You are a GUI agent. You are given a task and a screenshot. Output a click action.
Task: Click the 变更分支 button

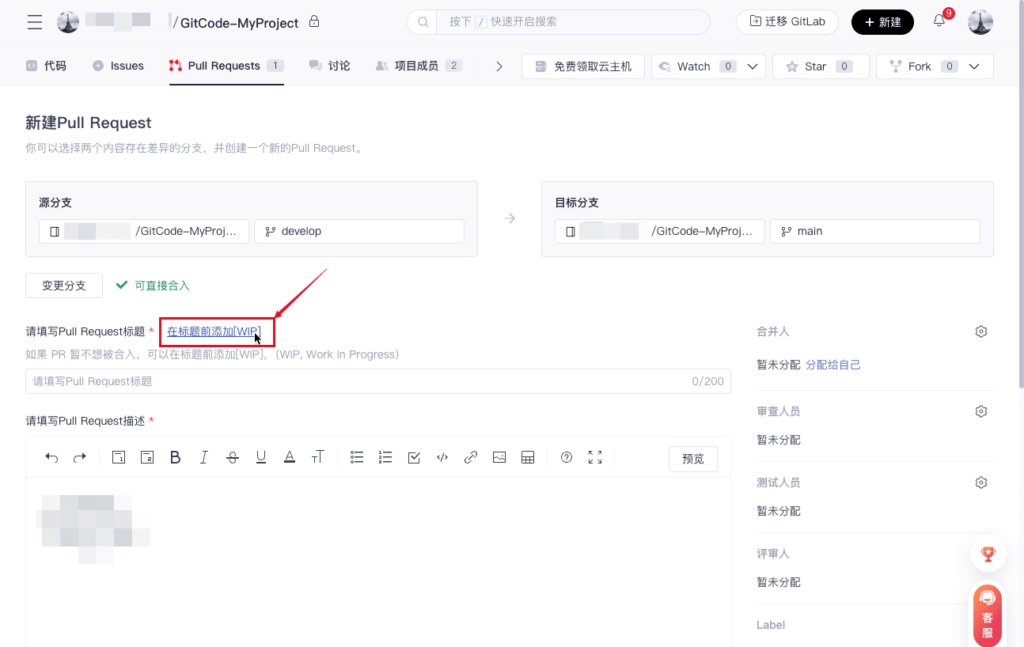click(x=64, y=286)
